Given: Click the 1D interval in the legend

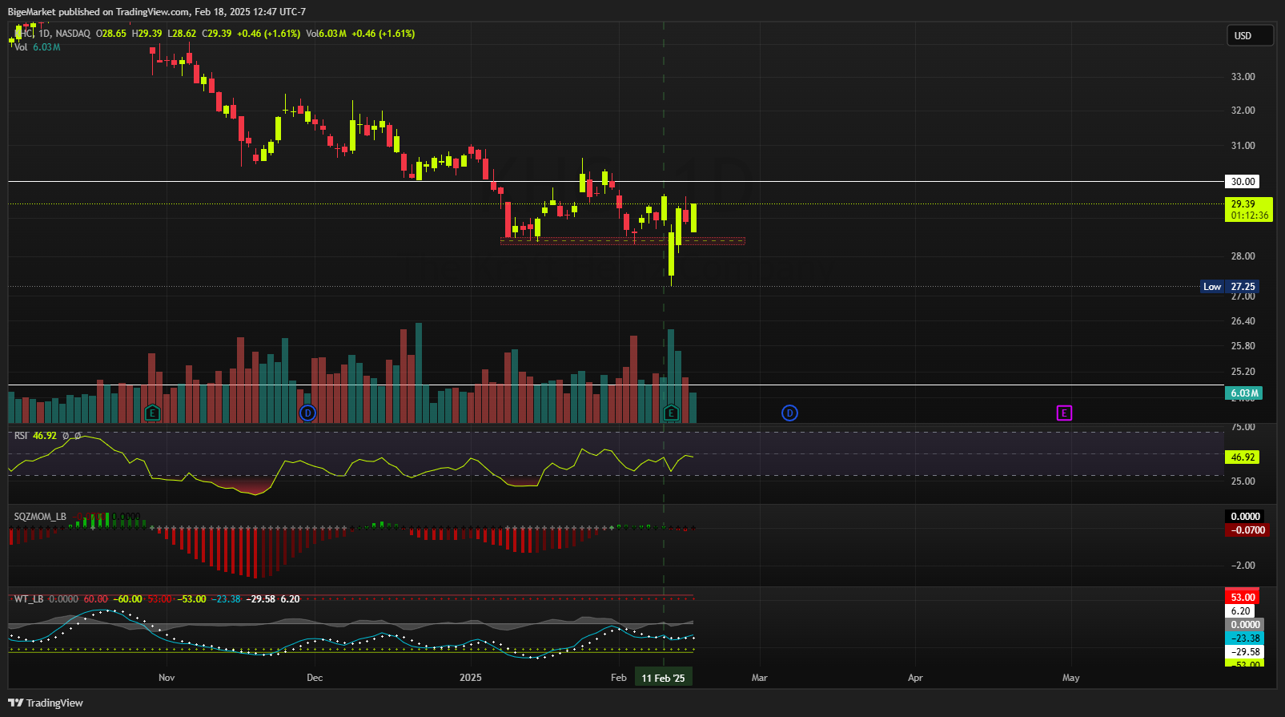Looking at the screenshot, I should [45, 34].
